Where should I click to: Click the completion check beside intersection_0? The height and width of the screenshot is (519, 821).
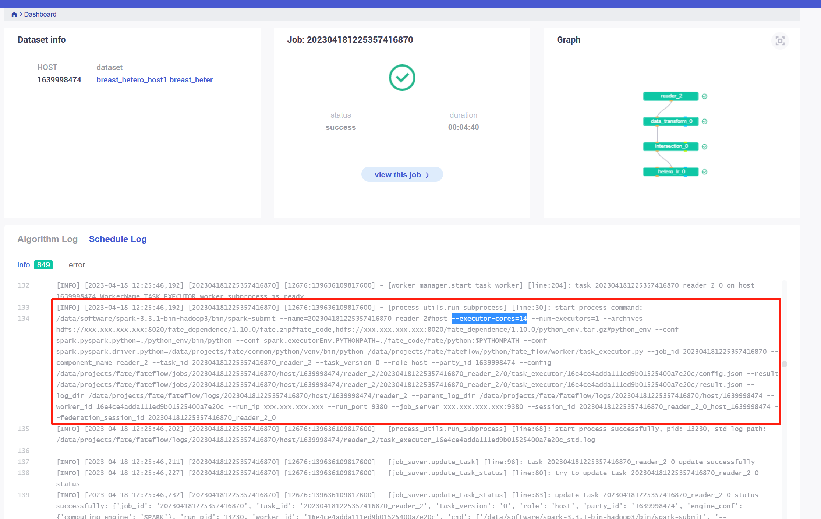tap(704, 146)
